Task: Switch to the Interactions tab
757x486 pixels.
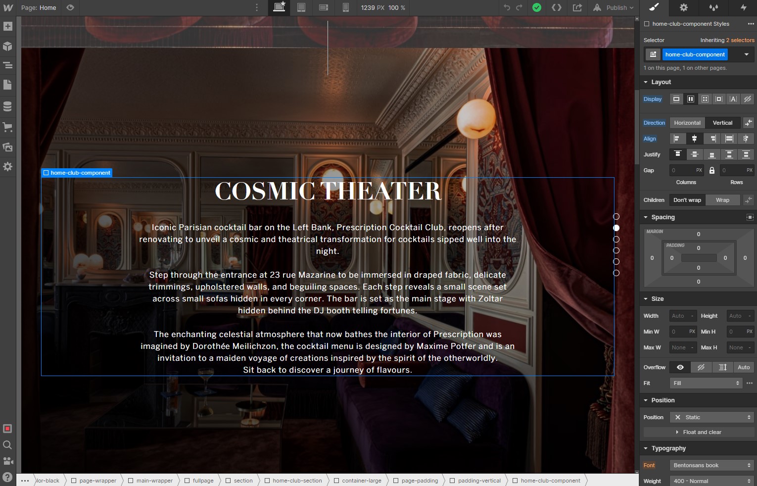Action: point(743,7)
